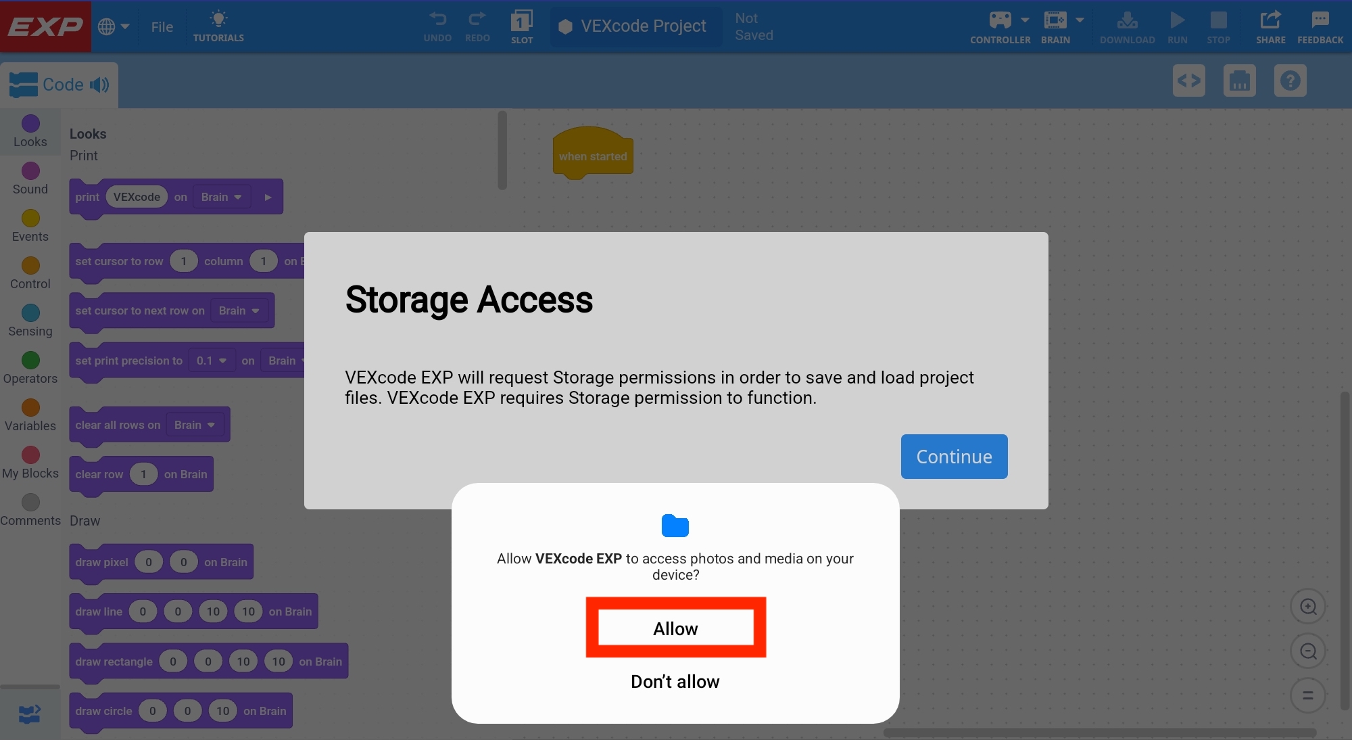This screenshot has height=740, width=1352.
Task: Select the green Operators color dot
Action: pyautogui.click(x=29, y=360)
